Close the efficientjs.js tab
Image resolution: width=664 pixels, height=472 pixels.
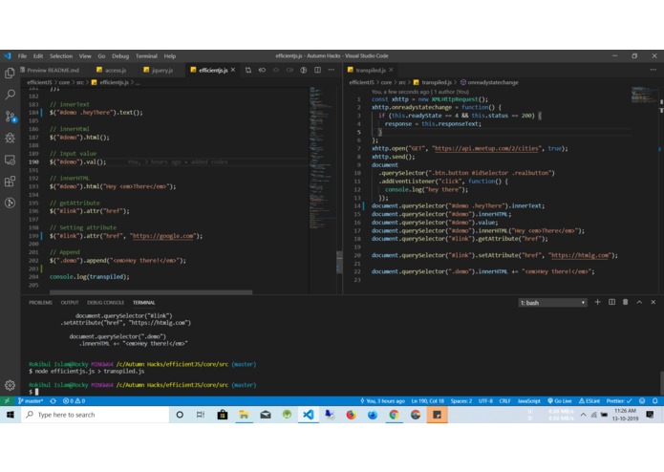pyautogui.click(x=233, y=70)
